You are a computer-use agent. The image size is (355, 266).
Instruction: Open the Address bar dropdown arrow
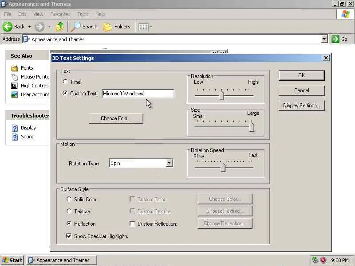[324, 39]
